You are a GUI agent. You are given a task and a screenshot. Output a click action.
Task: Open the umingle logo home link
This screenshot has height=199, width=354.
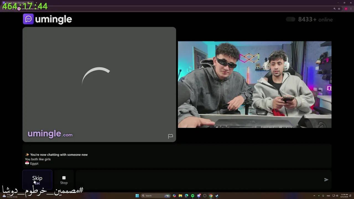pos(47,19)
